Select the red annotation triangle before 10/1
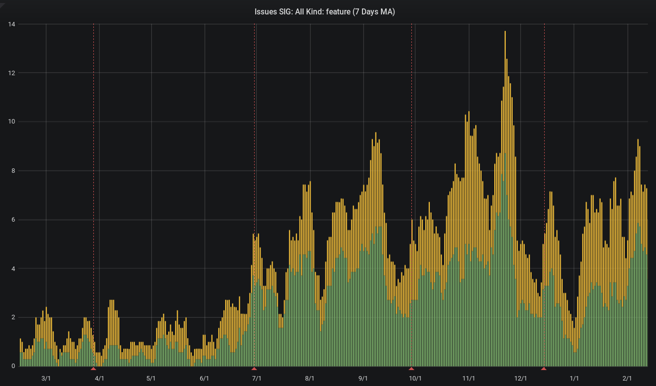 [411, 369]
